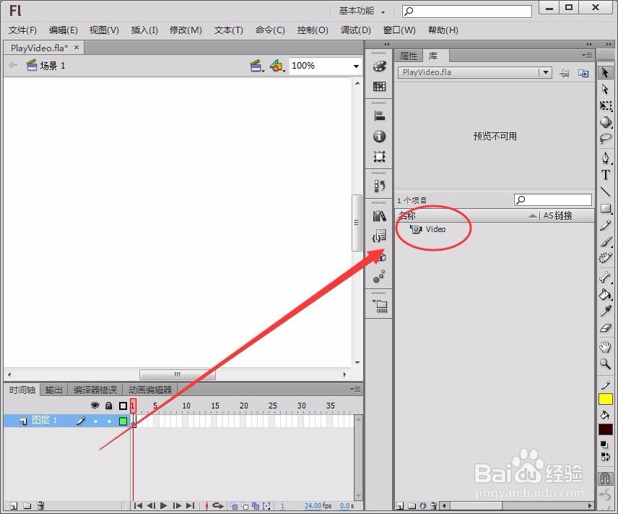The height and width of the screenshot is (514, 618).
Task: Open the Library panel options menu
Action: tap(587, 55)
